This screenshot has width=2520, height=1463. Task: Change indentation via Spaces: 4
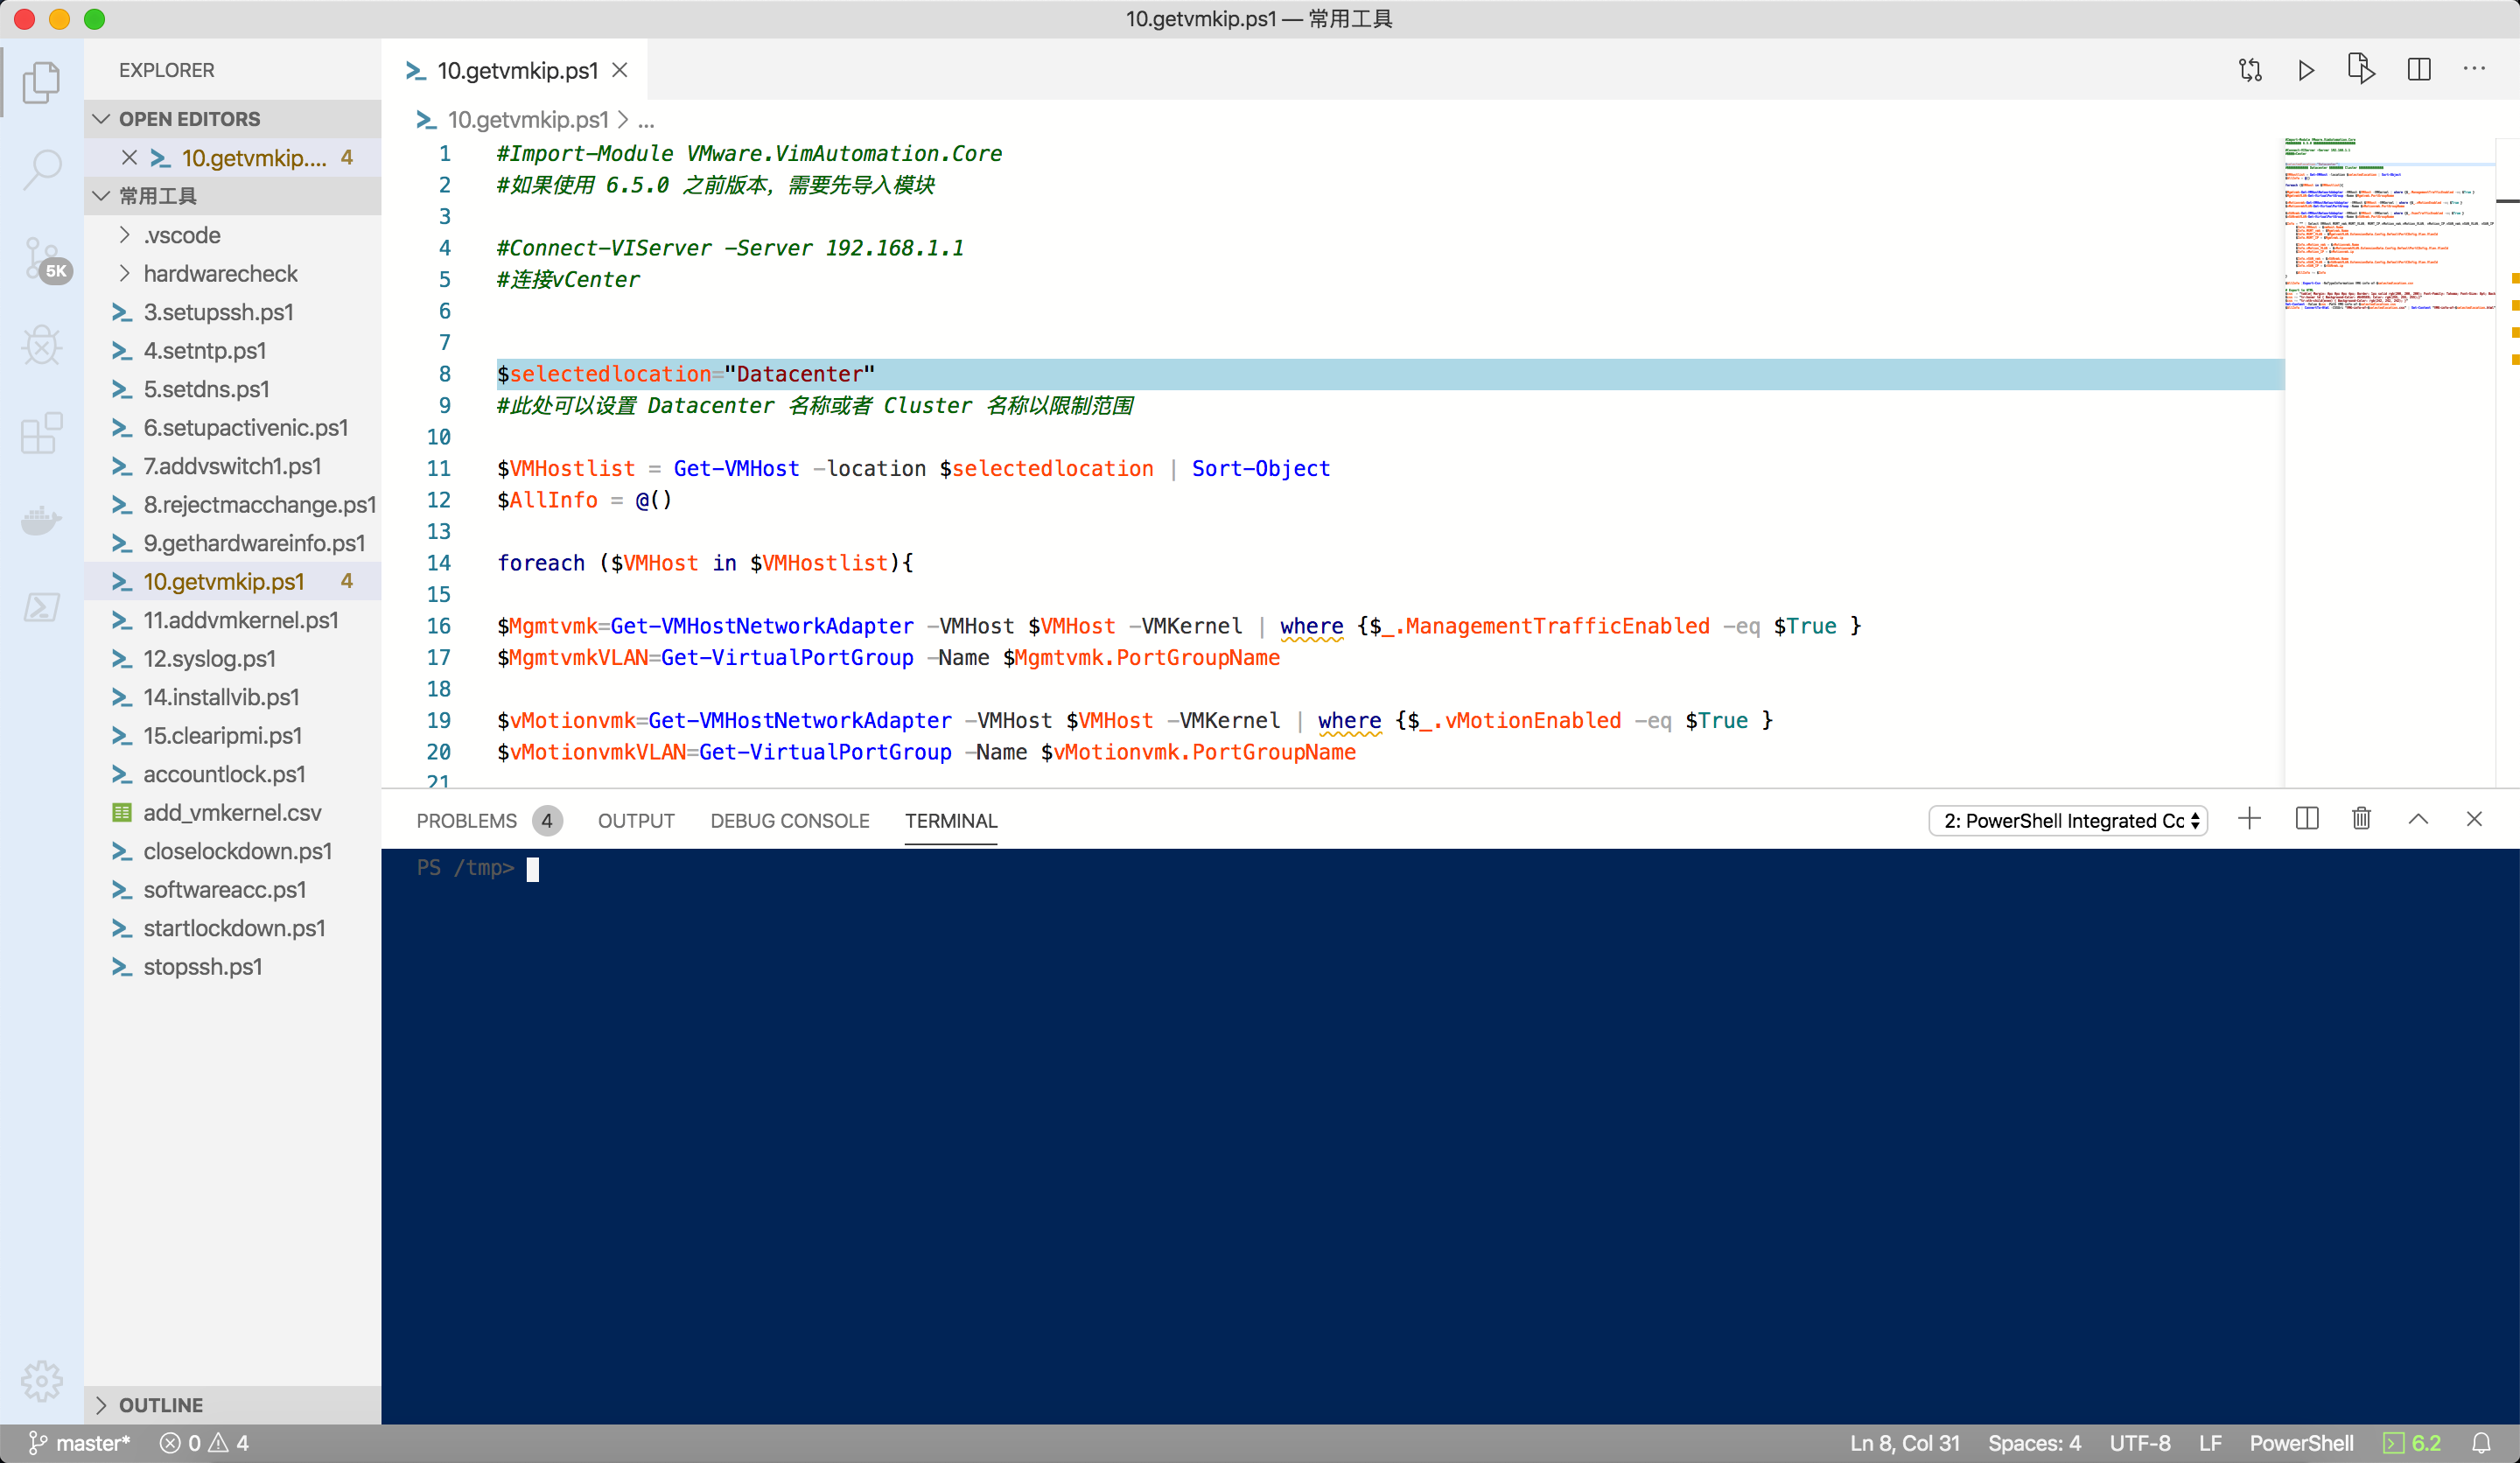point(2034,1443)
